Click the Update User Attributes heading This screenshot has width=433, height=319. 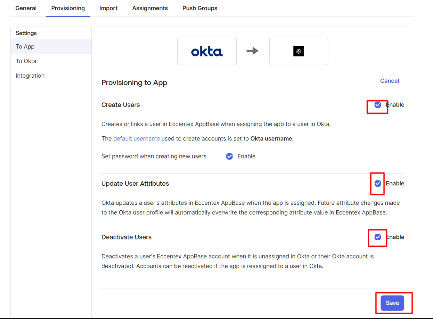(135, 184)
